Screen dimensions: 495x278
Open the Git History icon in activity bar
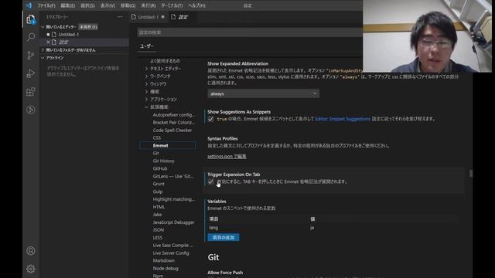coord(31,110)
